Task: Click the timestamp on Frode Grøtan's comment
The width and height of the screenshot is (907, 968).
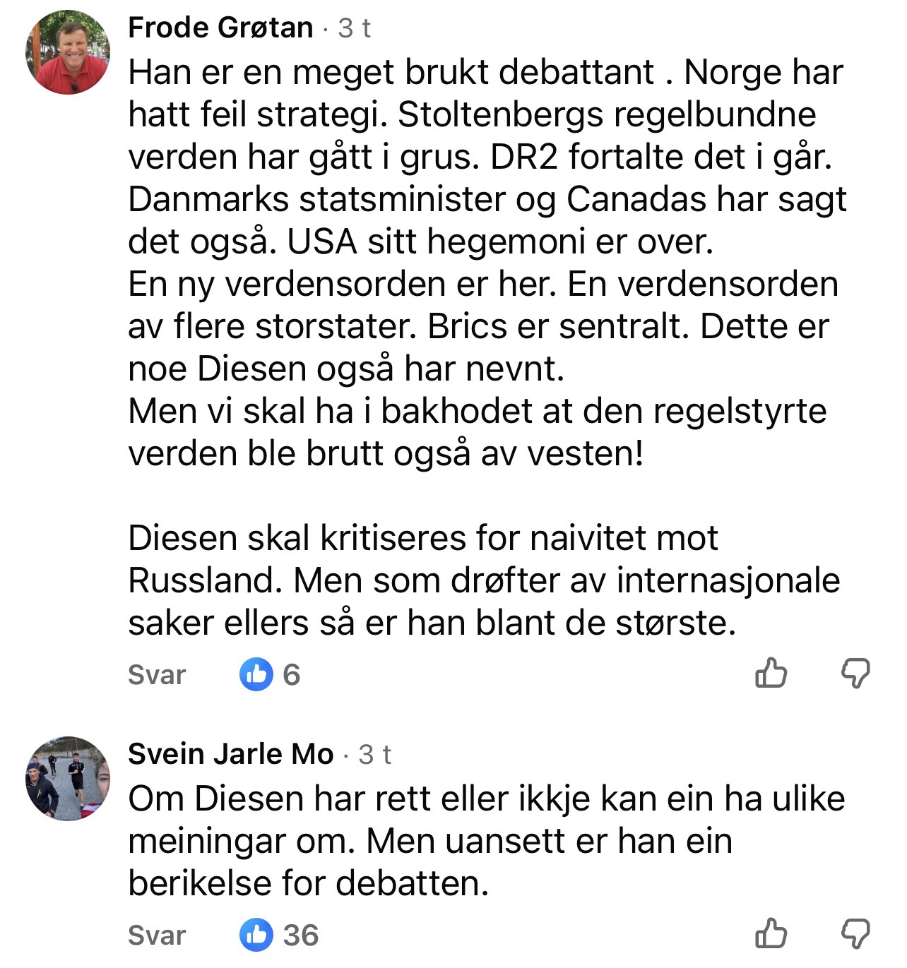Action: point(354,28)
